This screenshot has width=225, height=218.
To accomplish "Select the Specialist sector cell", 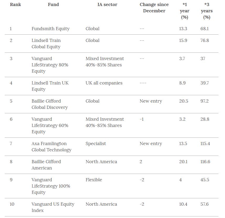I will click(96, 143).
